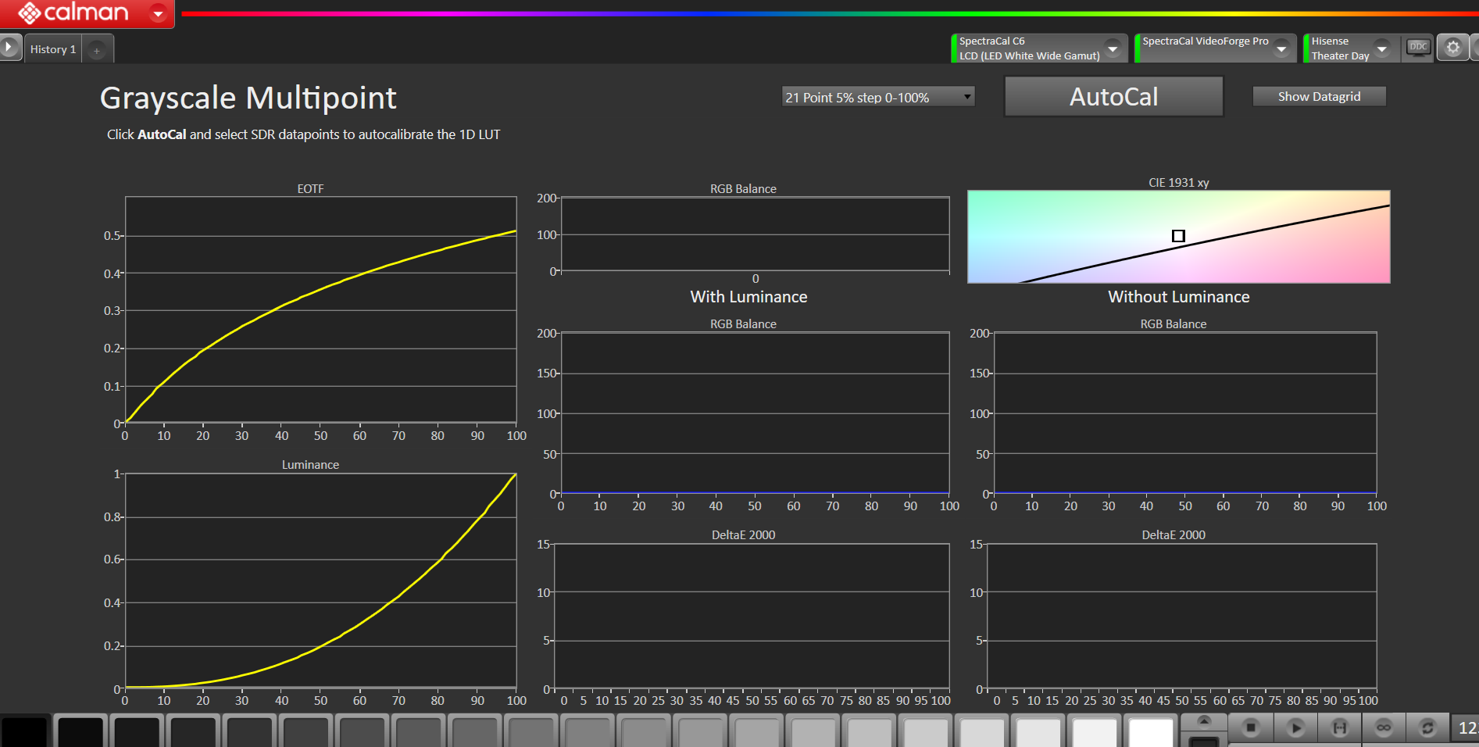This screenshot has width=1479, height=747.
Task: Click the DDC monitor icon
Action: (1418, 48)
